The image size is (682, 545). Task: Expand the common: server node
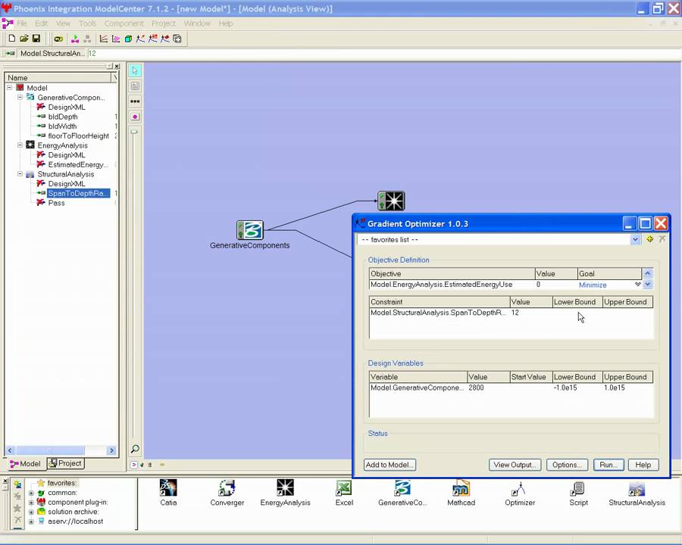(x=31, y=493)
